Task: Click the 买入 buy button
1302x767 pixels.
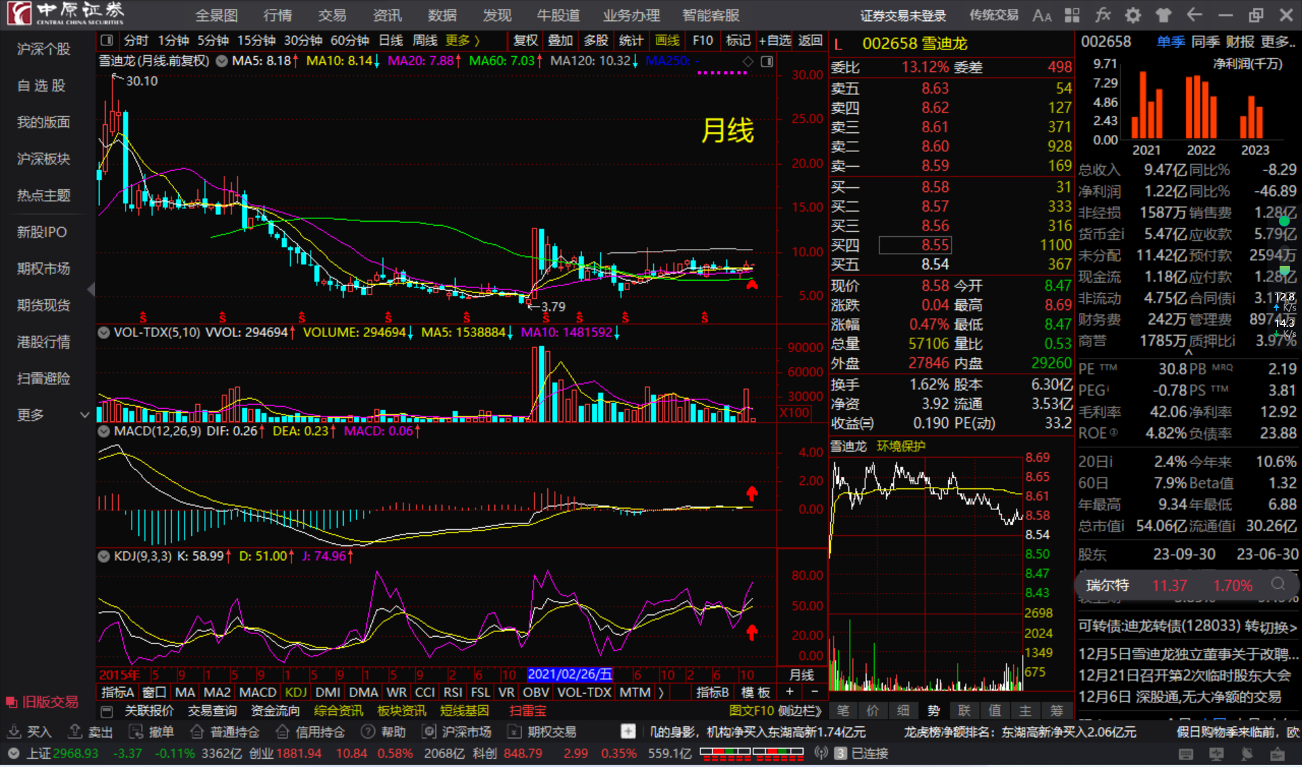Action: pyautogui.click(x=30, y=732)
